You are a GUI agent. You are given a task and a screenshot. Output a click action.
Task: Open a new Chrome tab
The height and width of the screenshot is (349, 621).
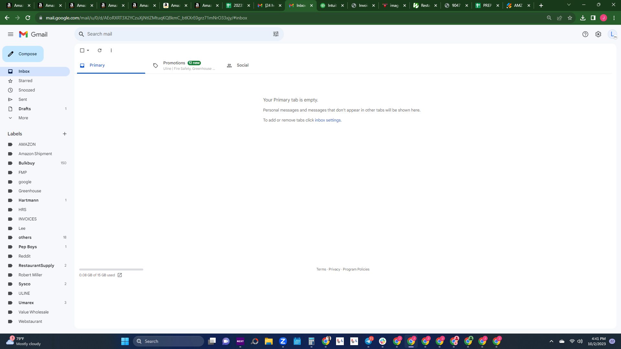[541, 5]
